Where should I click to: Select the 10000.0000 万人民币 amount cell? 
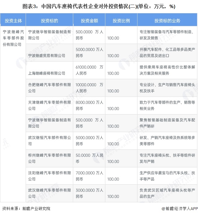pyautogui.click(x=89, y=88)
